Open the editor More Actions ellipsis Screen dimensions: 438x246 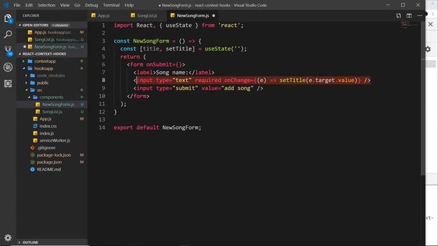click(420, 16)
